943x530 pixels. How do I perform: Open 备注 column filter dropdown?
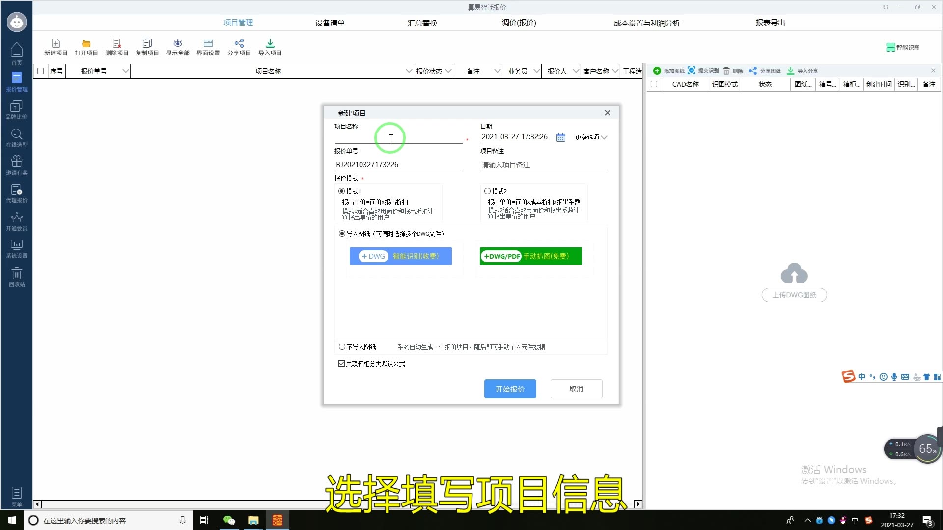(x=497, y=71)
